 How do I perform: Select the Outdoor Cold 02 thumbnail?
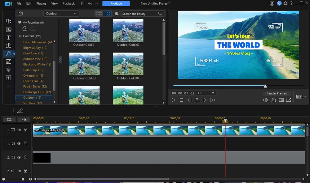coord(128,30)
